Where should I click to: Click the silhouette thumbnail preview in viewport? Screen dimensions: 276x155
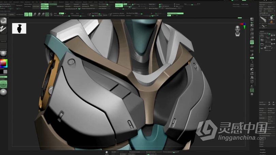tap(19, 28)
